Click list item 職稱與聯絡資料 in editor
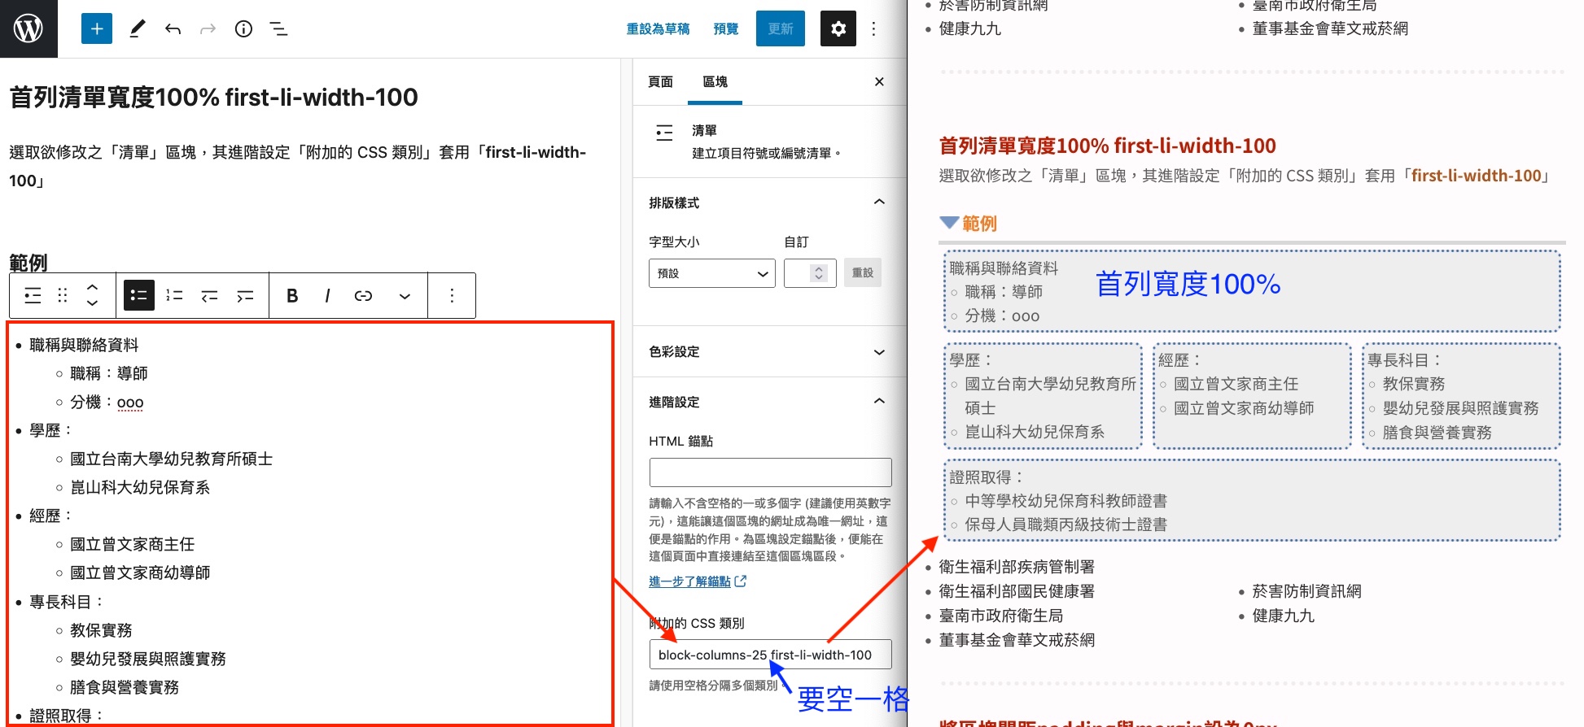 pyautogui.click(x=85, y=345)
